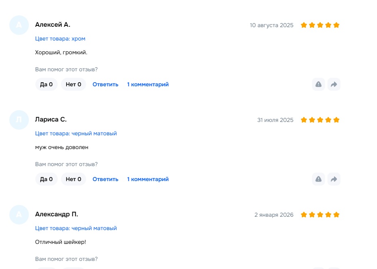
Task: Click the star rating on Алексей's review
Action: (x=320, y=25)
